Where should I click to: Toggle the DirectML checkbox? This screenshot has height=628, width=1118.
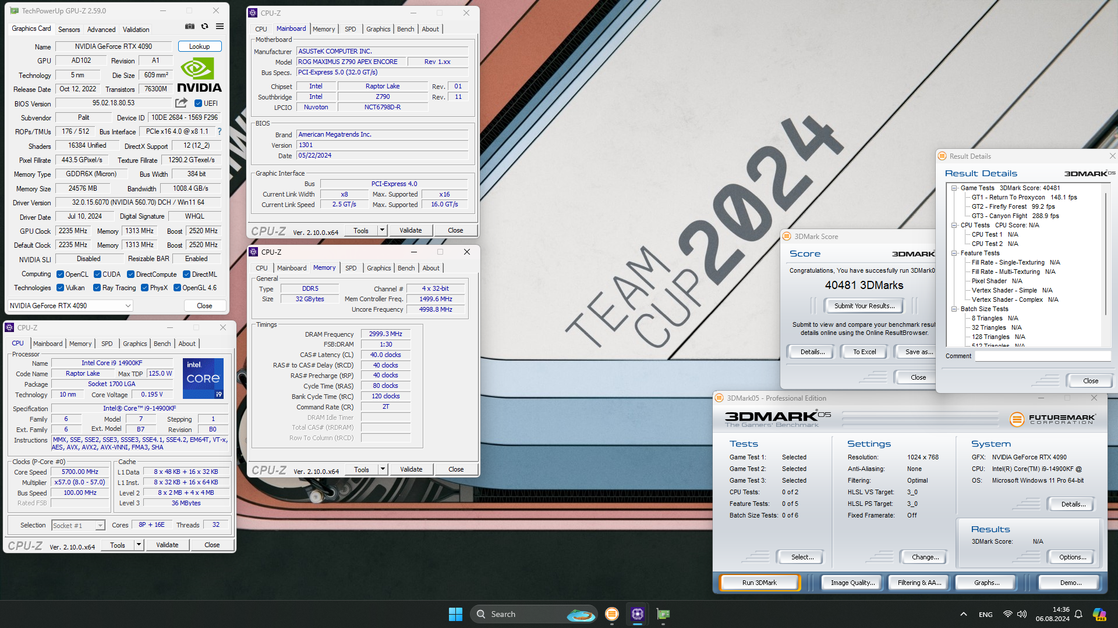[186, 274]
